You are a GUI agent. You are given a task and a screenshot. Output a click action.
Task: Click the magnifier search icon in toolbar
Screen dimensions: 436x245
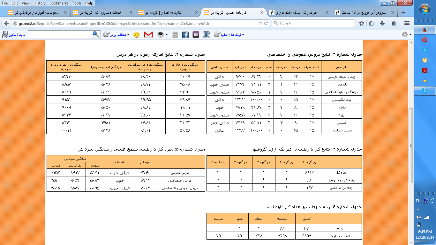click(96, 34)
